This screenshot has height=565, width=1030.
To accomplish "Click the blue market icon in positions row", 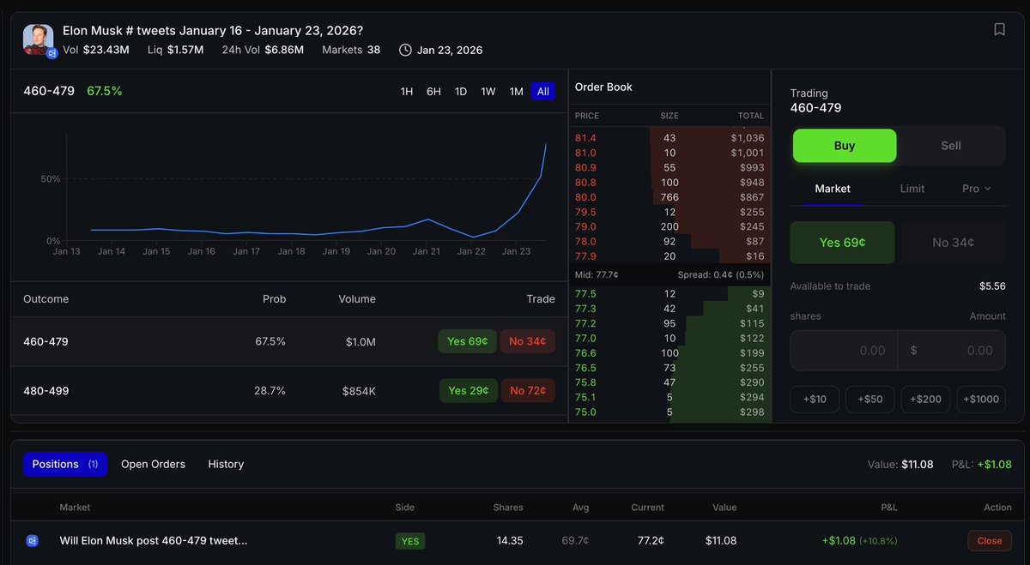I will [32, 541].
